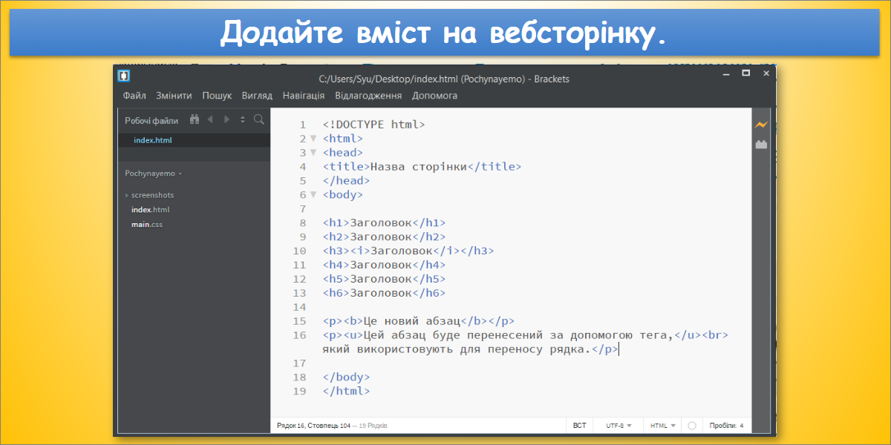Screen dimensions: 891x445
Task: Navigate back with the left arrow icon
Action: pos(210,119)
